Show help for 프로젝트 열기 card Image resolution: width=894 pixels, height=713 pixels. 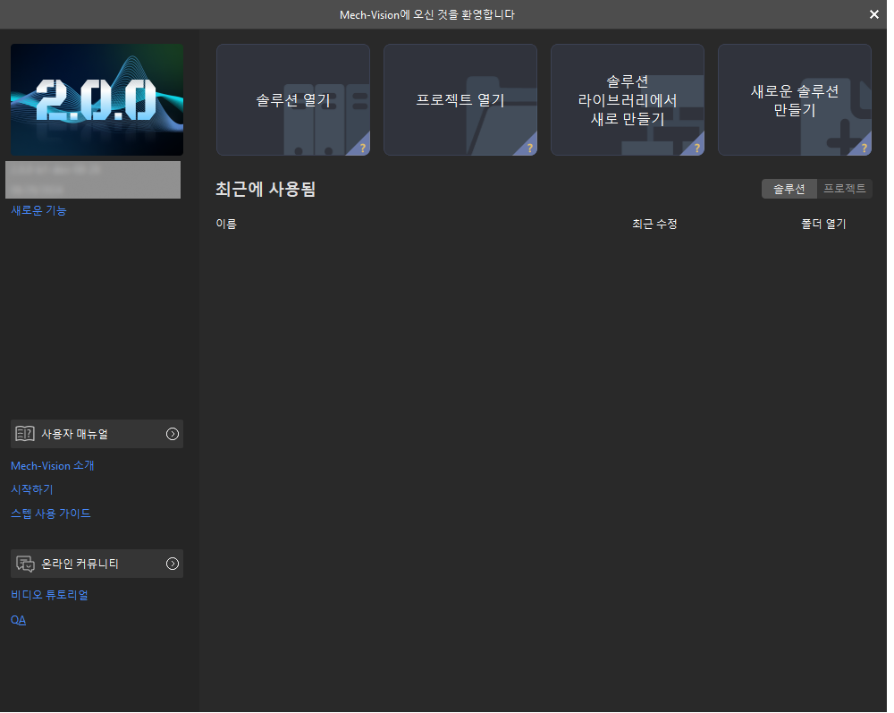coord(529,148)
